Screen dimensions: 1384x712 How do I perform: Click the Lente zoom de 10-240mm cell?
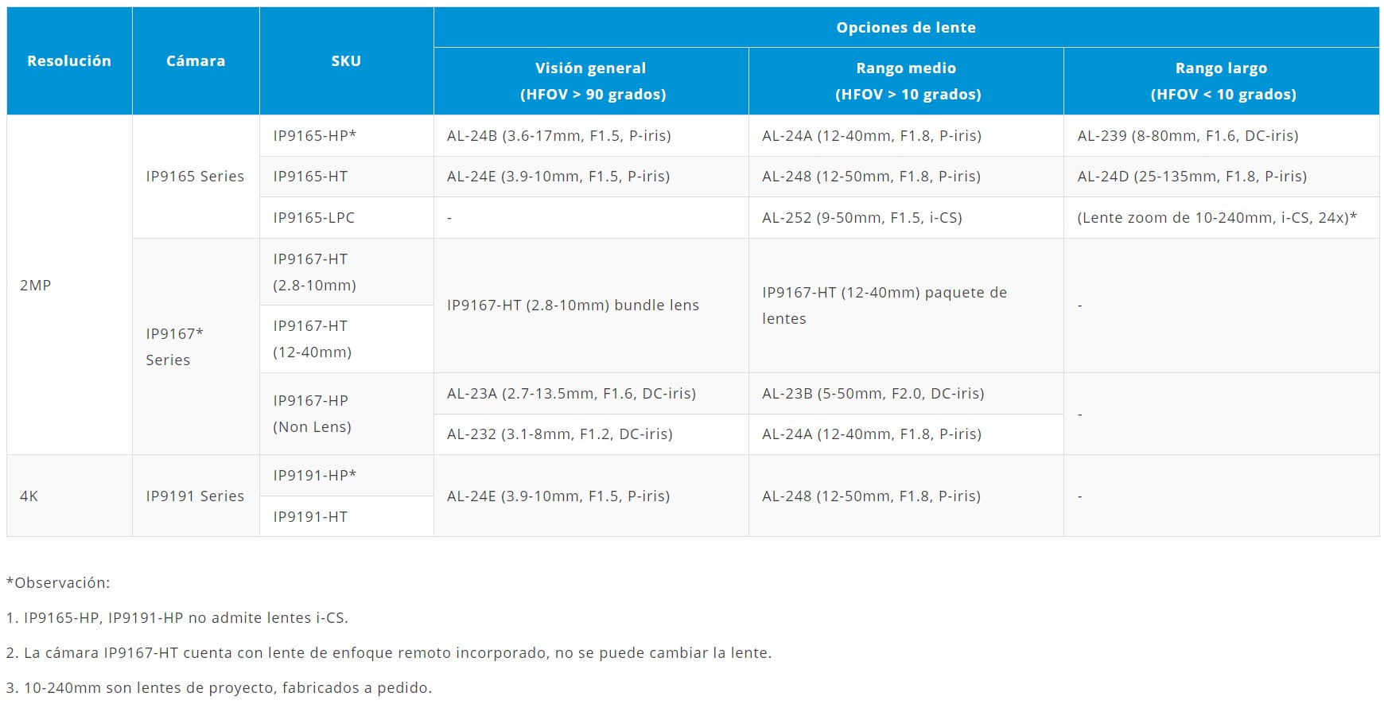pyautogui.click(x=1216, y=218)
